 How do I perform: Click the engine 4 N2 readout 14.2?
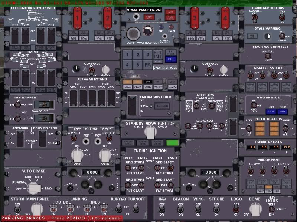pyautogui.click(x=286, y=147)
